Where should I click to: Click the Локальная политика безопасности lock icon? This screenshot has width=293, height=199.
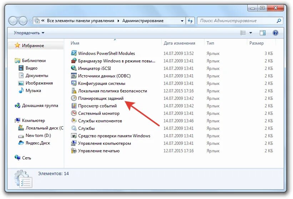coord(74,91)
